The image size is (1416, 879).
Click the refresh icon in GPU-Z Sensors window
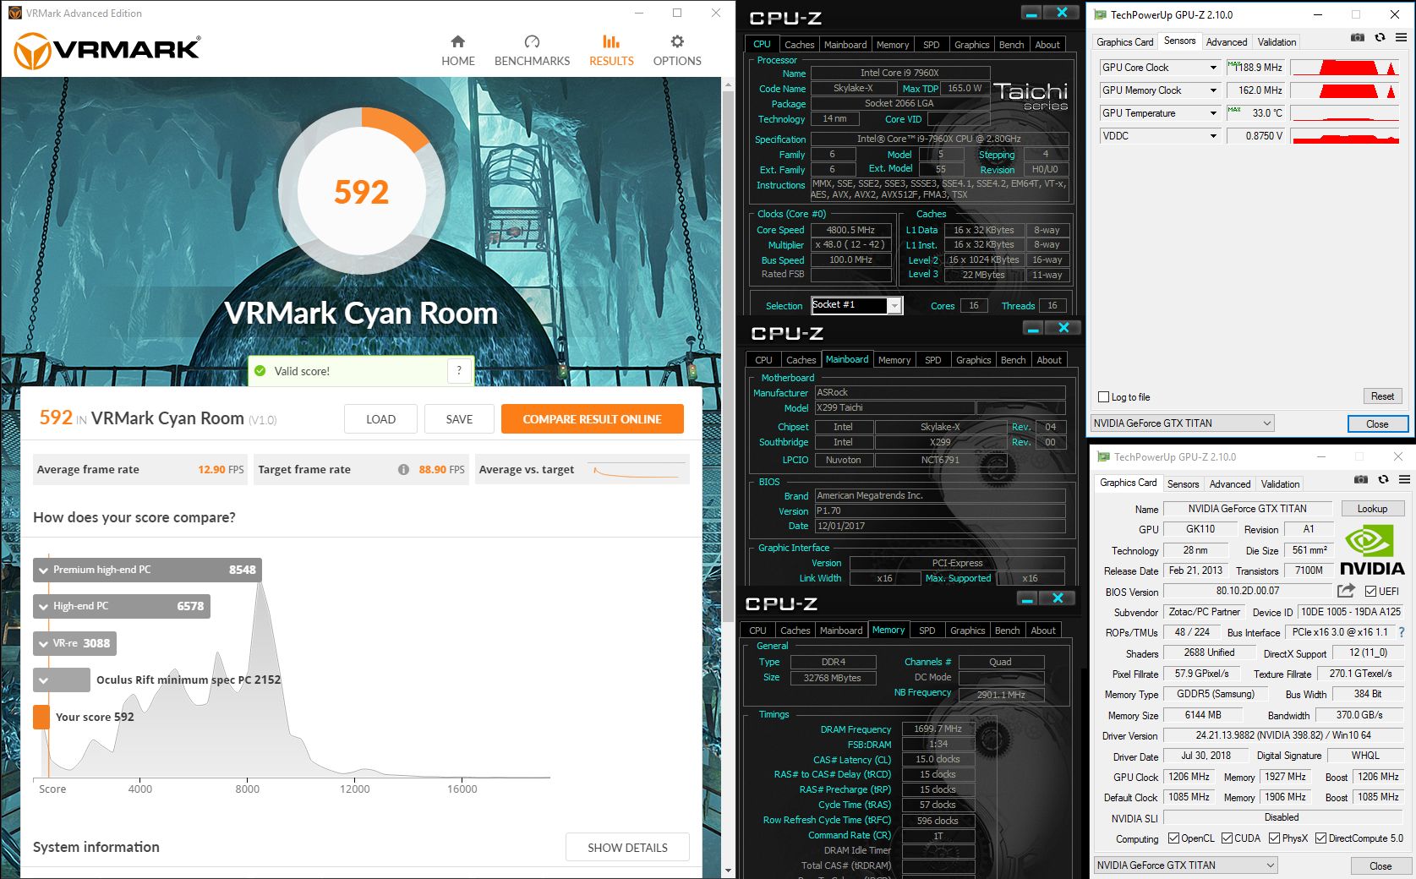coord(1380,38)
